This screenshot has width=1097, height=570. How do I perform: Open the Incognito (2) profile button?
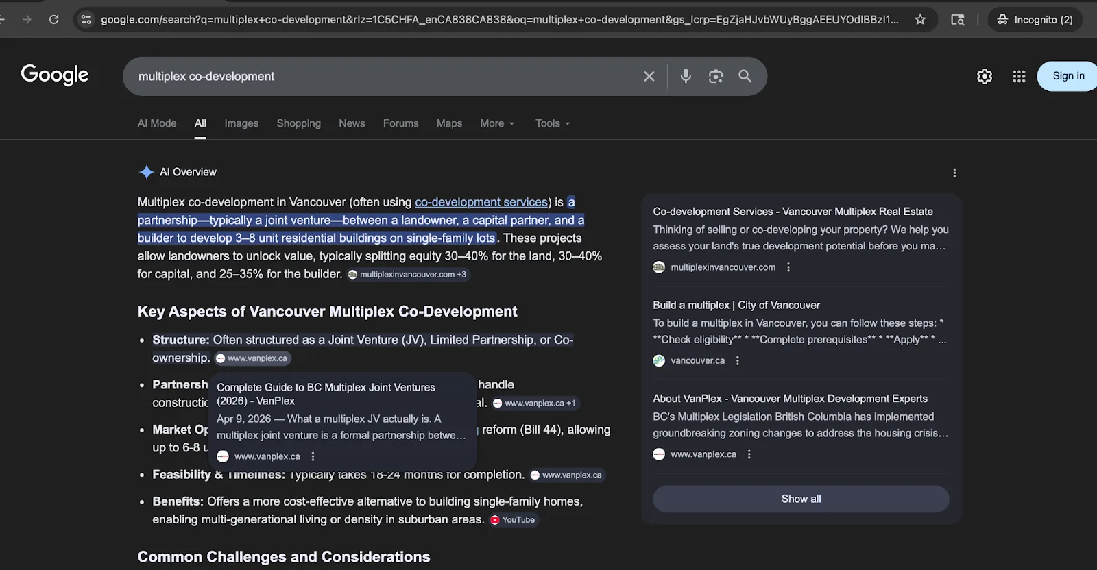point(1035,19)
